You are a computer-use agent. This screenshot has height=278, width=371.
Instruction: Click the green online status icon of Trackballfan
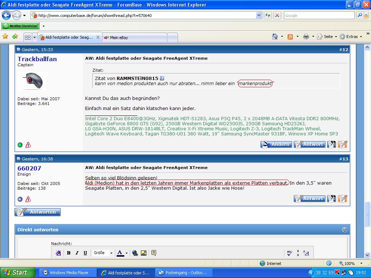coord(20,145)
